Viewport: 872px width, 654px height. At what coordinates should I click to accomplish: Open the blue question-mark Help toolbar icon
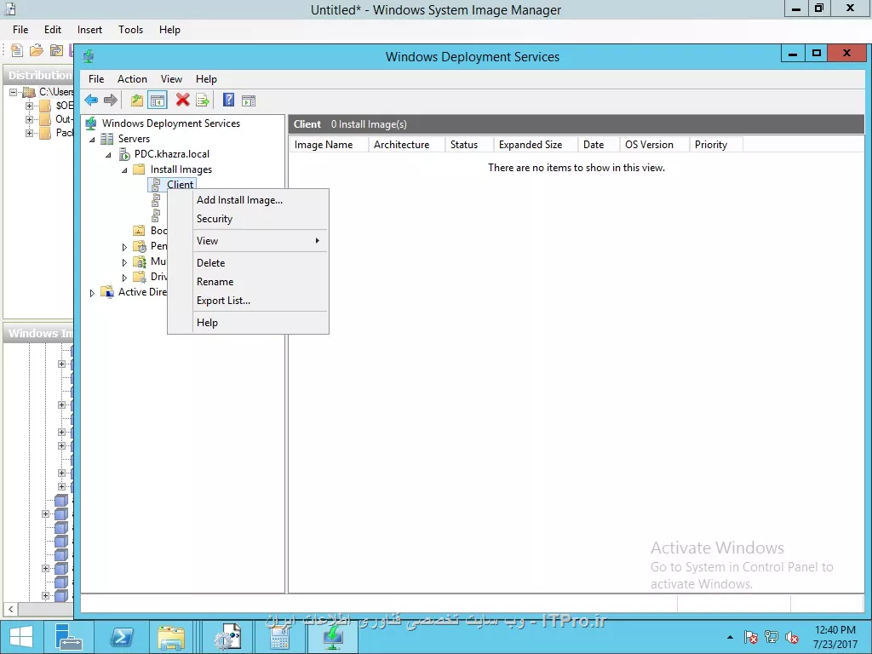click(228, 100)
